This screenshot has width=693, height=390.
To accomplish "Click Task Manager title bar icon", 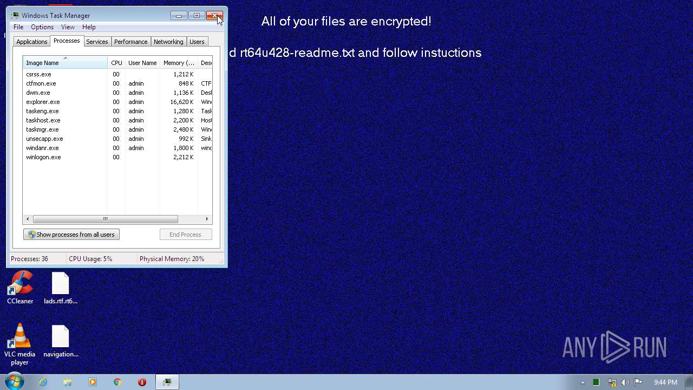I will click(15, 15).
